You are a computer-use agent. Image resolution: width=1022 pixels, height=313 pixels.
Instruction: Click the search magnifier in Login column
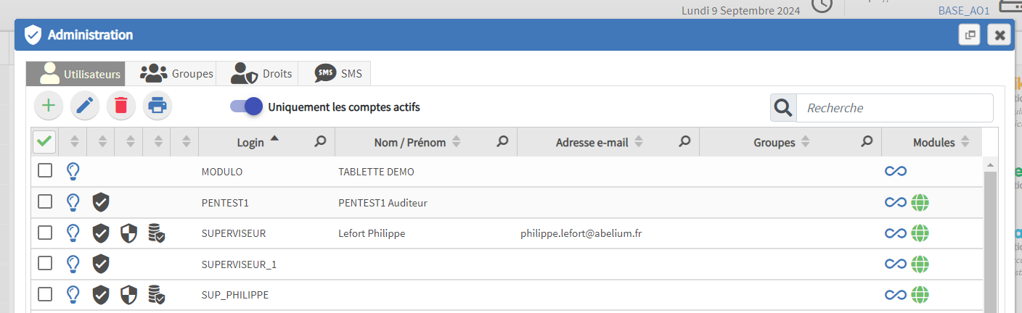pos(320,142)
